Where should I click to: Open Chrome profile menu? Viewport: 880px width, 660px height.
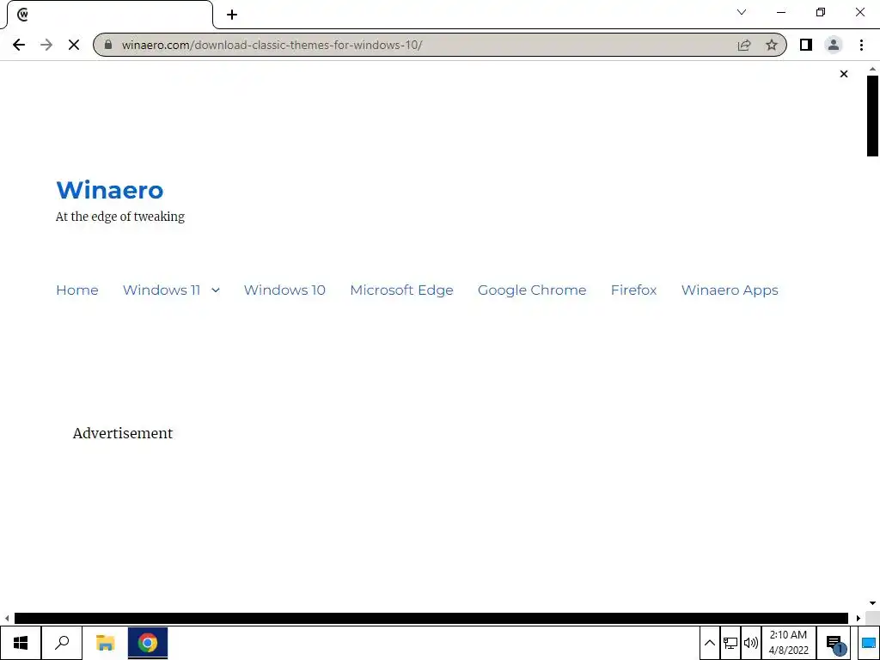(x=834, y=45)
